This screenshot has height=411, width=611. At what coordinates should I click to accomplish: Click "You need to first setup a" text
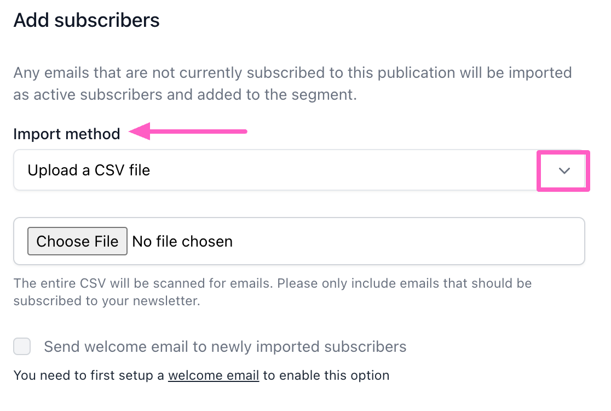click(89, 375)
